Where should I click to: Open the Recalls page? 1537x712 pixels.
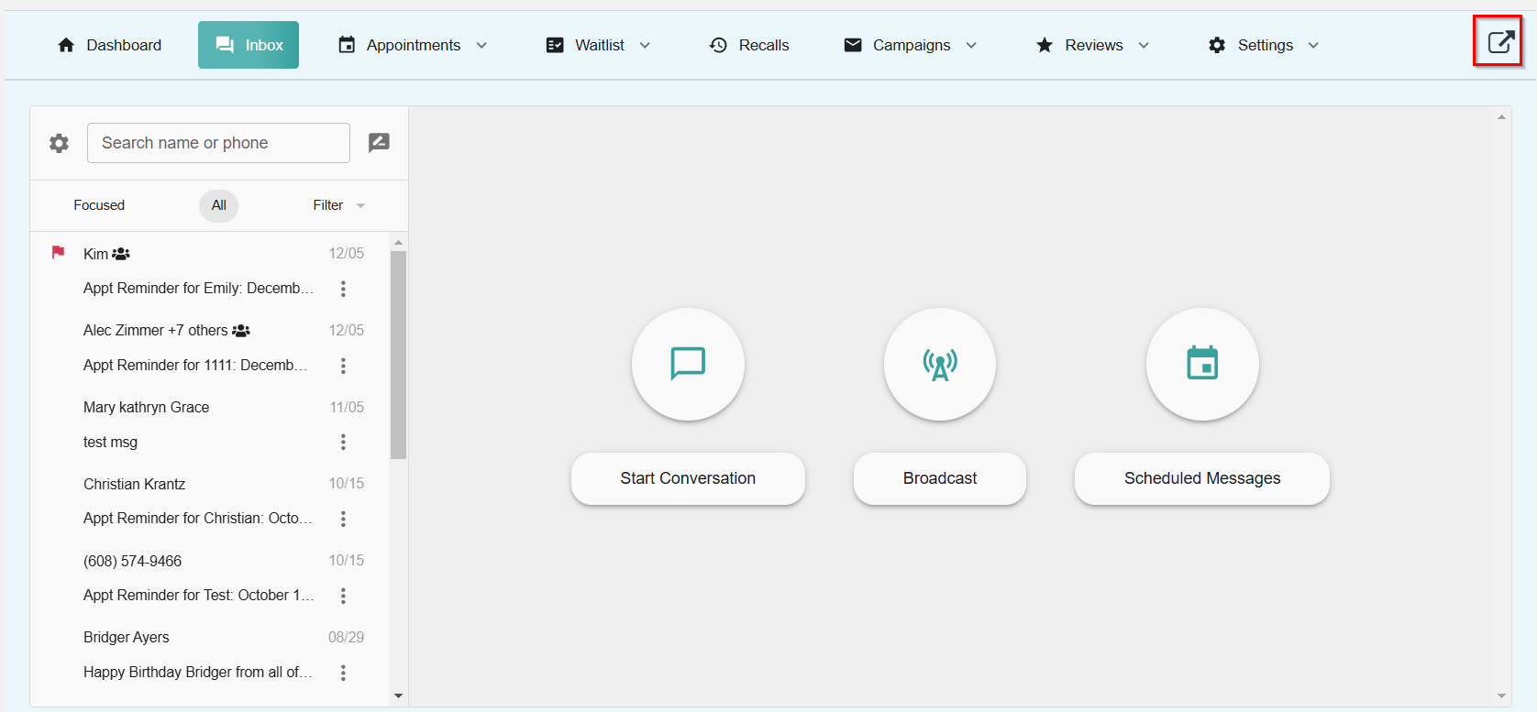[x=749, y=45]
